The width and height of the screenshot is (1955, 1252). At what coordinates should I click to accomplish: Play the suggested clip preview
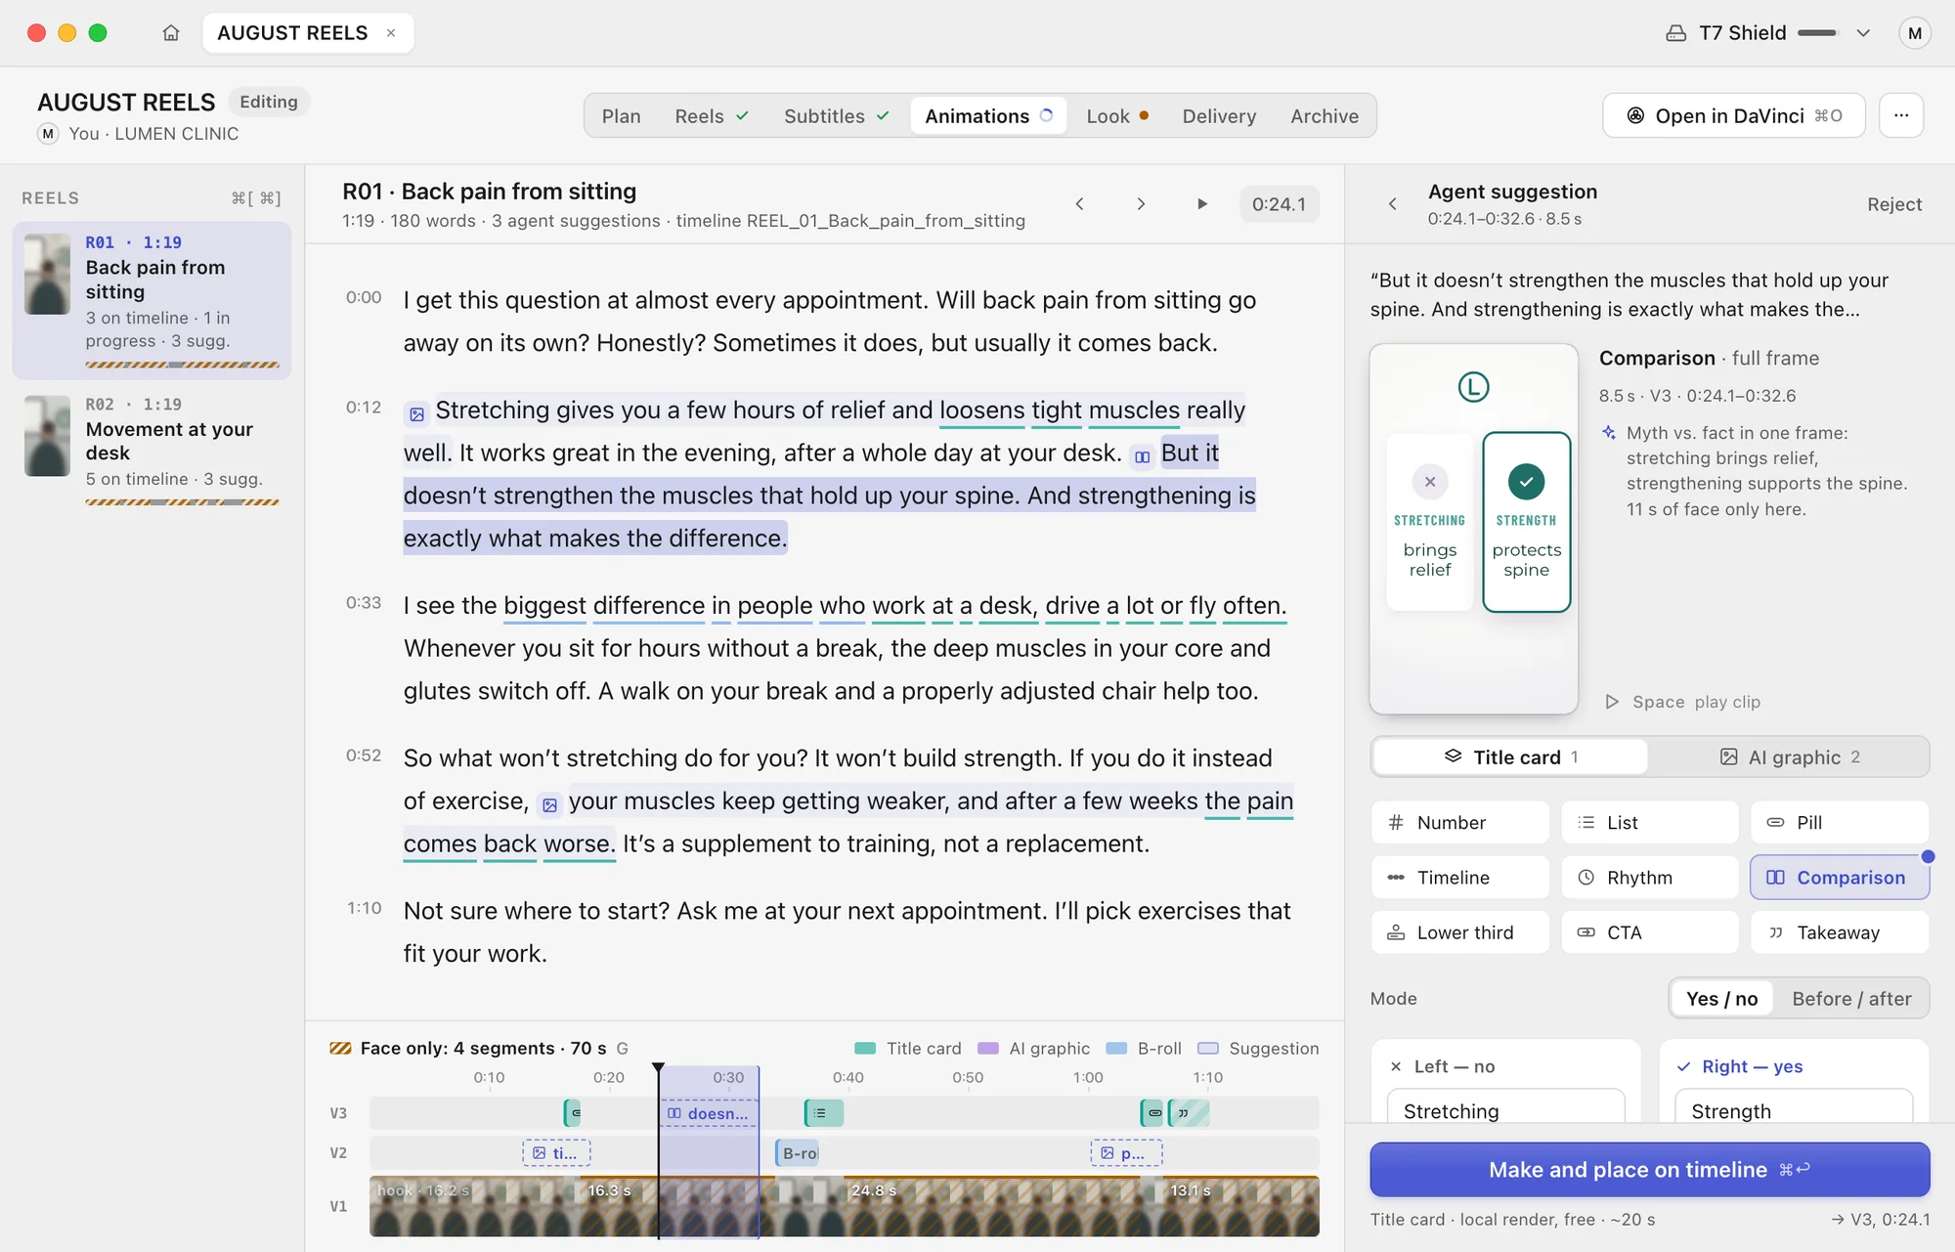point(1681,702)
